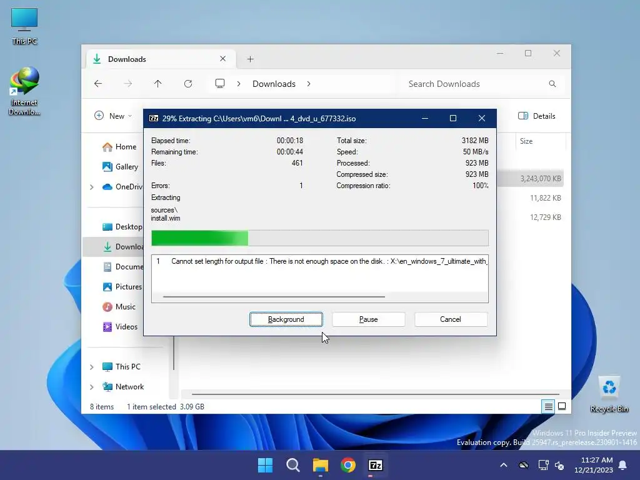640x480 pixels.
Task: Click Downloads in the address breadcrumb
Action: click(x=274, y=84)
